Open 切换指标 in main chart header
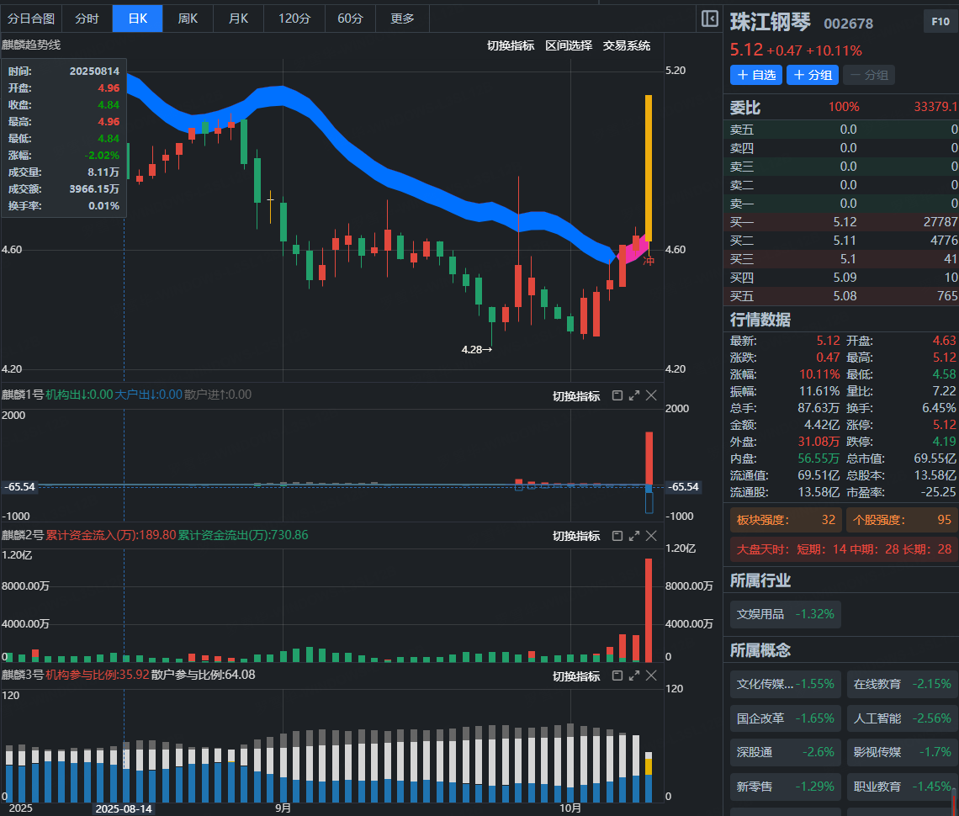The width and height of the screenshot is (959, 816). point(510,45)
